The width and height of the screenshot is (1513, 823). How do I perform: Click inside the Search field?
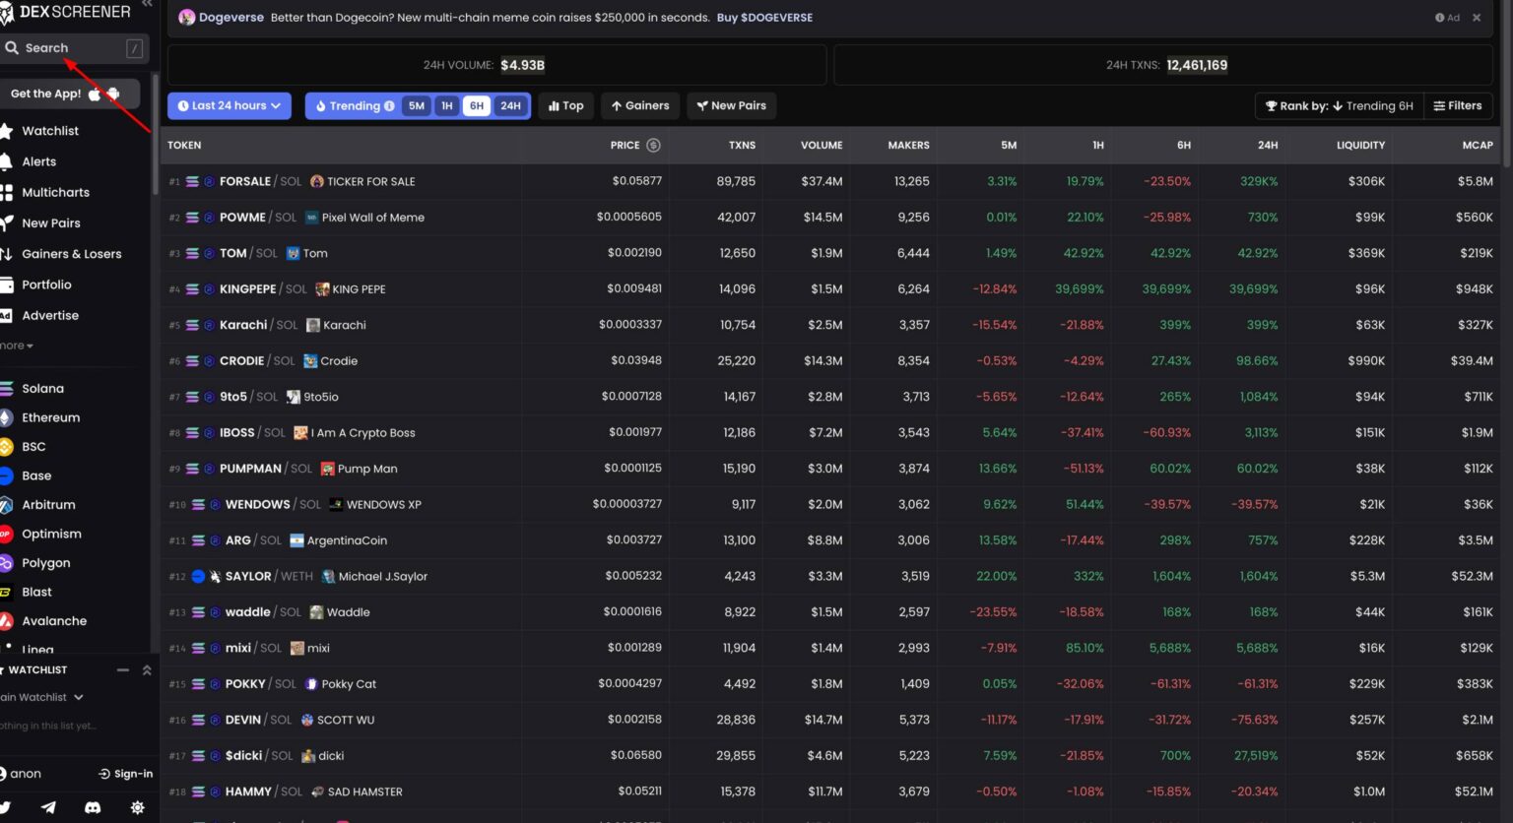click(x=69, y=47)
